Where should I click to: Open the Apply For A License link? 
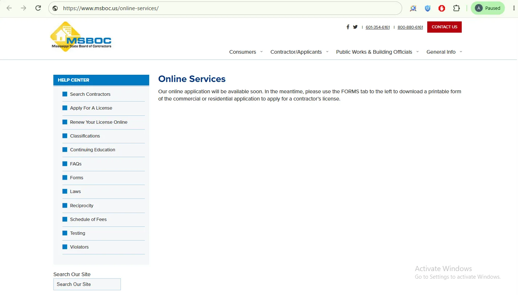[91, 108]
